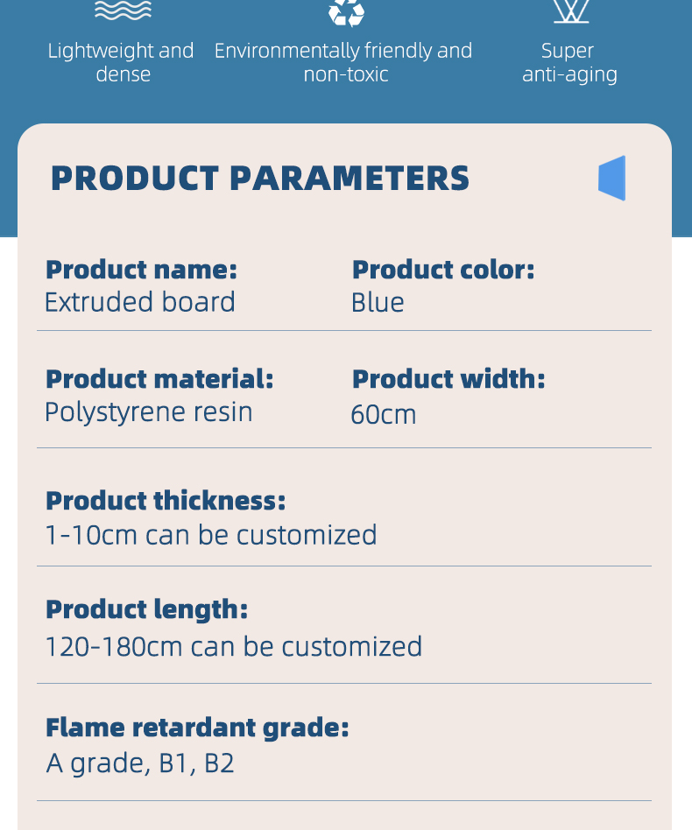The width and height of the screenshot is (692, 830).
Task: Click the "Product material:" label
Action: pyautogui.click(x=159, y=379)
